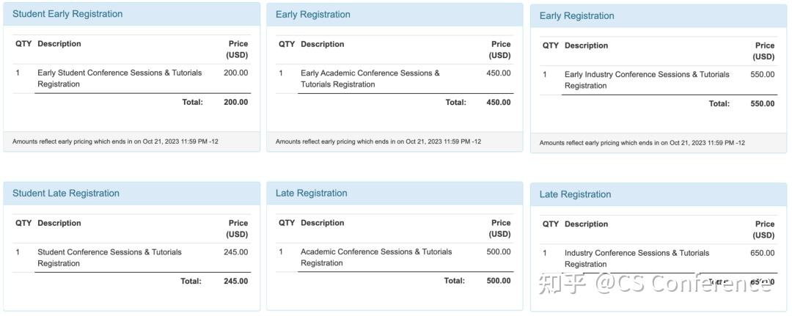Image resolution: width=792 pixels, height=316 pixels.
Task: Click the Industry Late Registration panel header
Action: [x=576, y=195]
